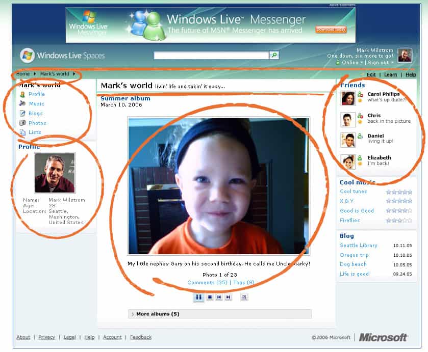Stop the photo slideshow

[x=210, y=297]
